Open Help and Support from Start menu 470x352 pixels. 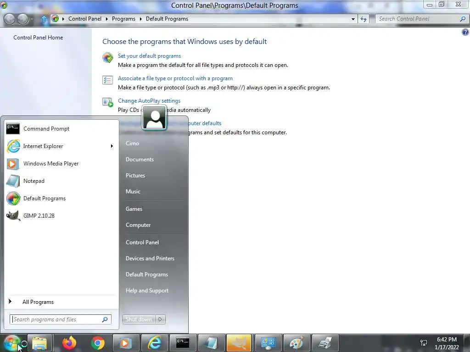click(x=147, y=291)
